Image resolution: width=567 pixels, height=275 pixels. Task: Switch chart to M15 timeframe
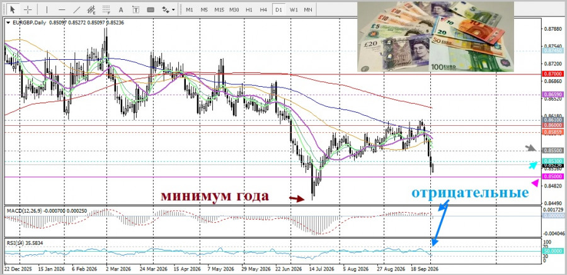(219, 10)
